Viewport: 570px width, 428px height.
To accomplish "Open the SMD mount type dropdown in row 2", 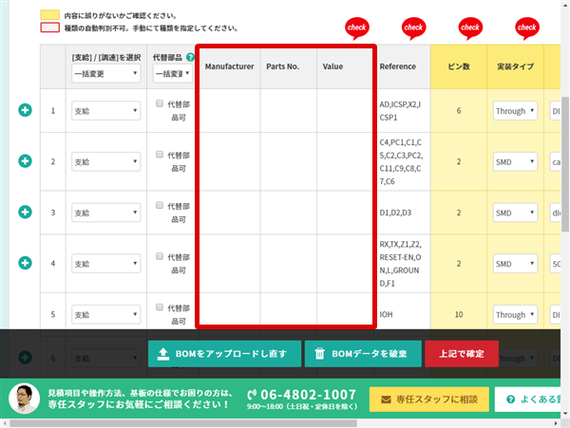I will 515,161.
